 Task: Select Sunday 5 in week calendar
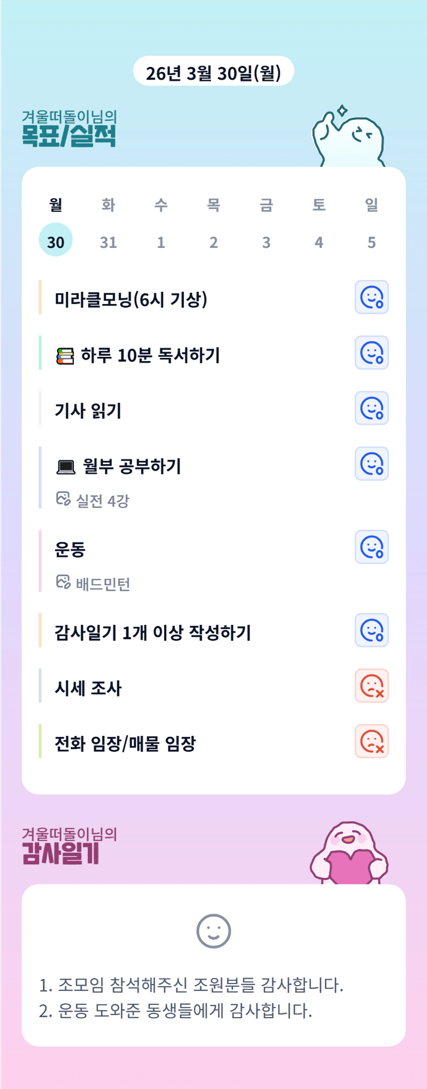(372, 242)
